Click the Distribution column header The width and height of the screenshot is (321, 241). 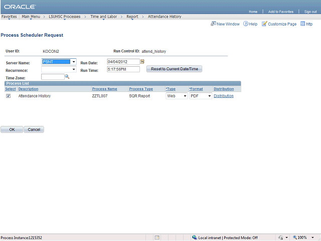224,89
